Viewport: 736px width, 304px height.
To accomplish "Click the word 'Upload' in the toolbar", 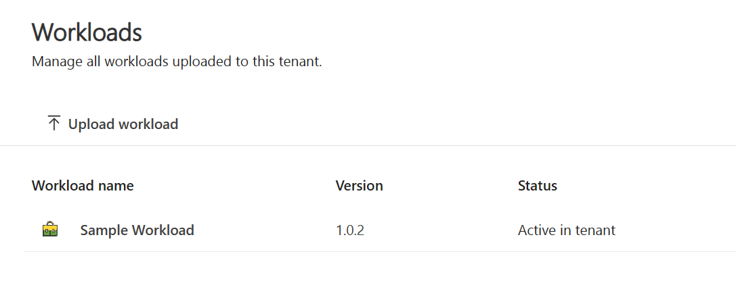I will (x=91, y=124).
